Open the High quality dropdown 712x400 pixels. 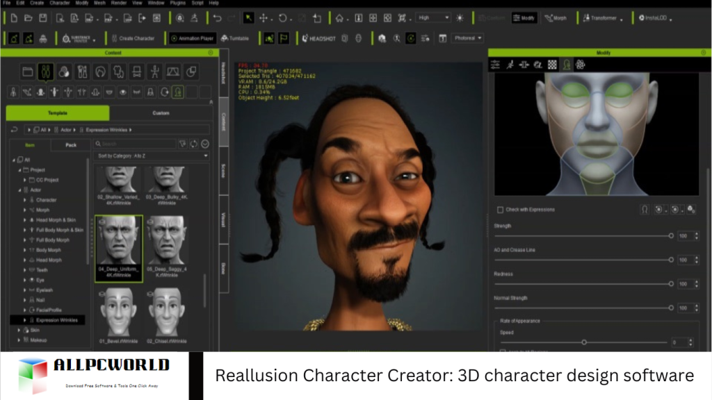point(432,17)
